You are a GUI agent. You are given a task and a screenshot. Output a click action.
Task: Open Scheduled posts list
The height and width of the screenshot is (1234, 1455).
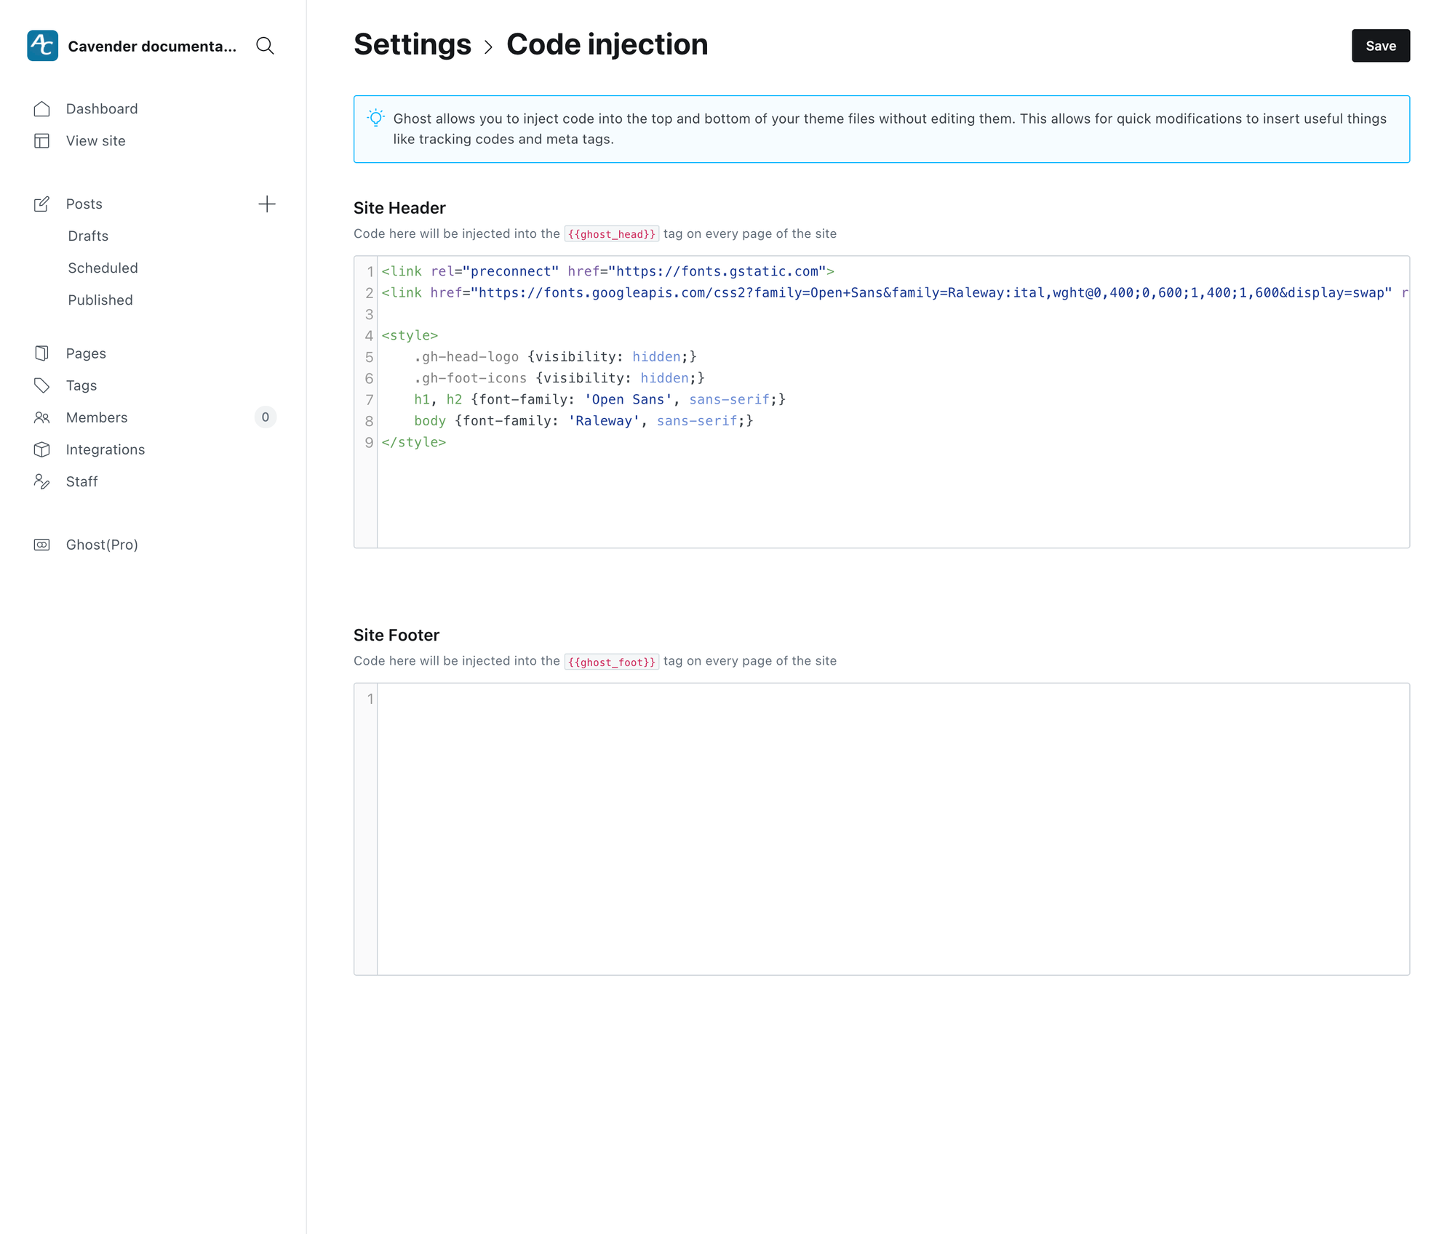point(103,268)
